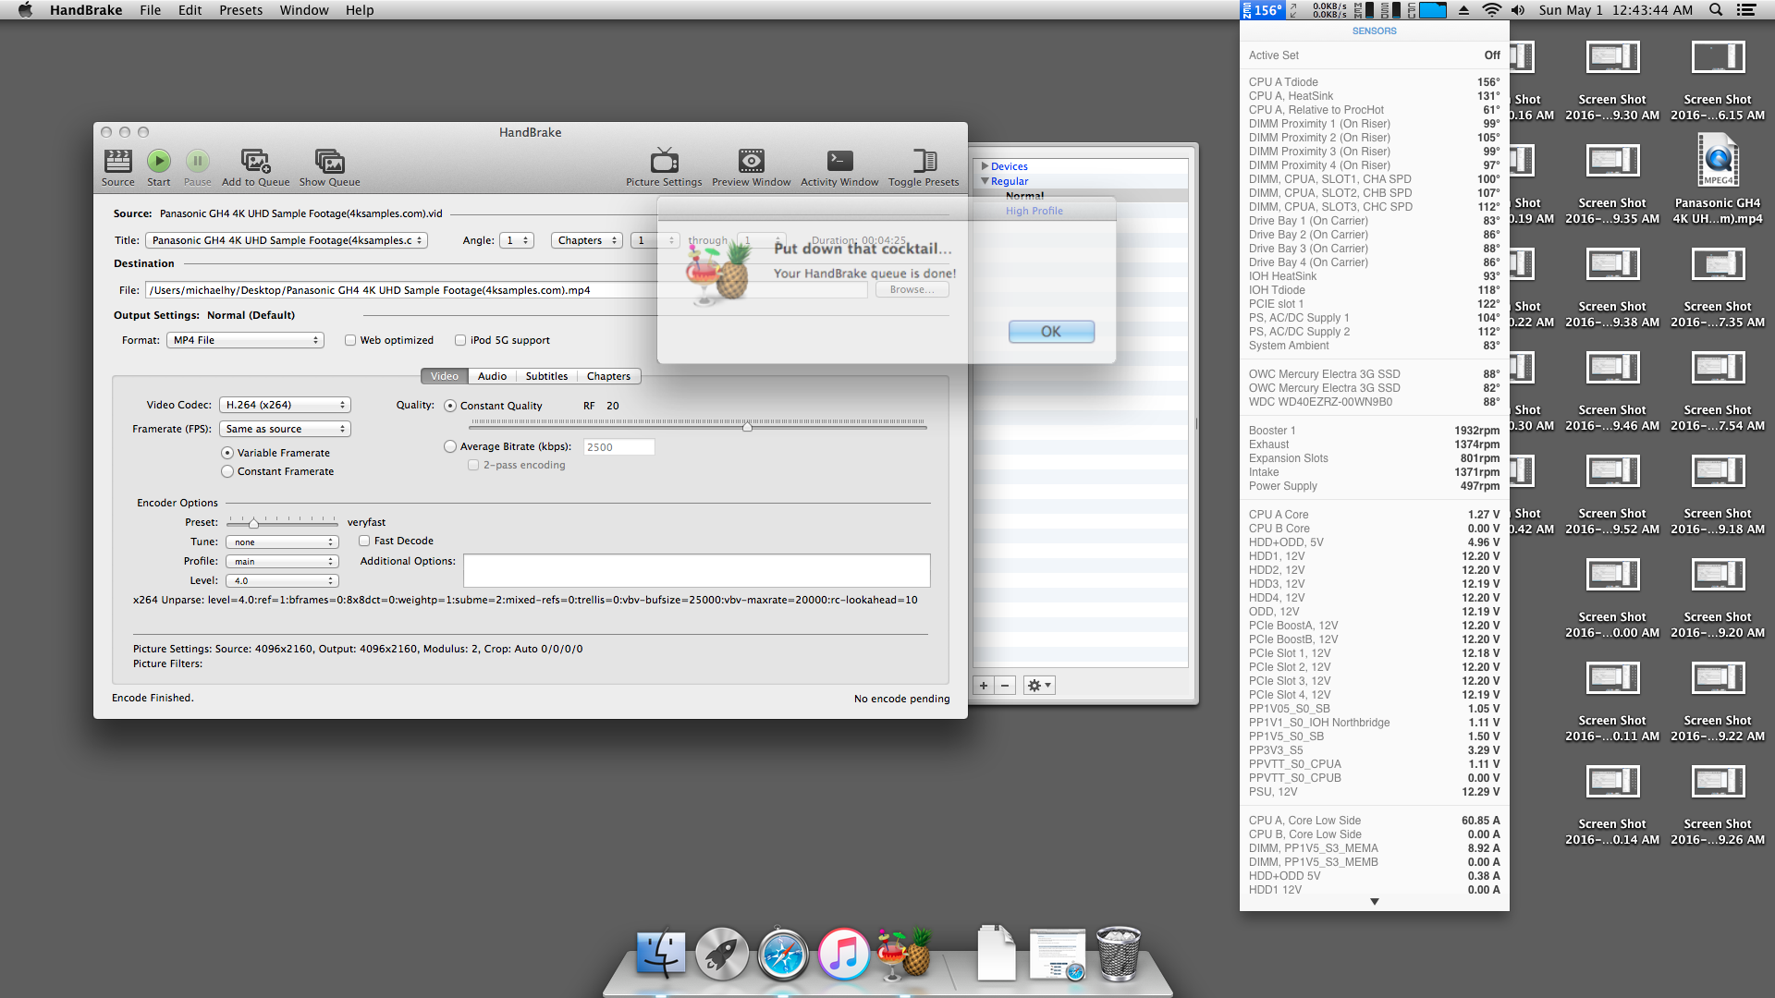Open the Angle dropdown
Image resolution: width=1775 pixels, height=998 pixels.
pyautogui.click(x=517, y=240)
